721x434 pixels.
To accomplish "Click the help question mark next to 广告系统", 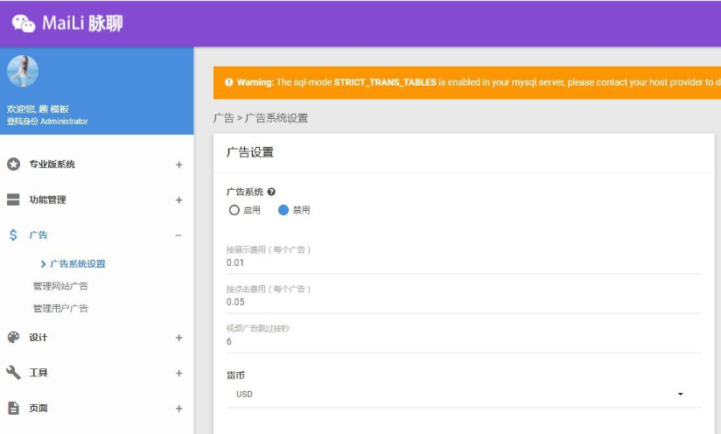I will pyautogui.click(x=271, y=192).
